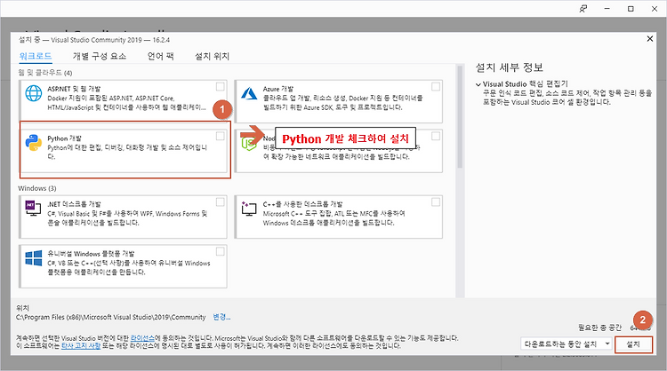
Task: Check the 유니버설 Windows 플랫폼 개발 checkbox
Action: click(220, 252)
